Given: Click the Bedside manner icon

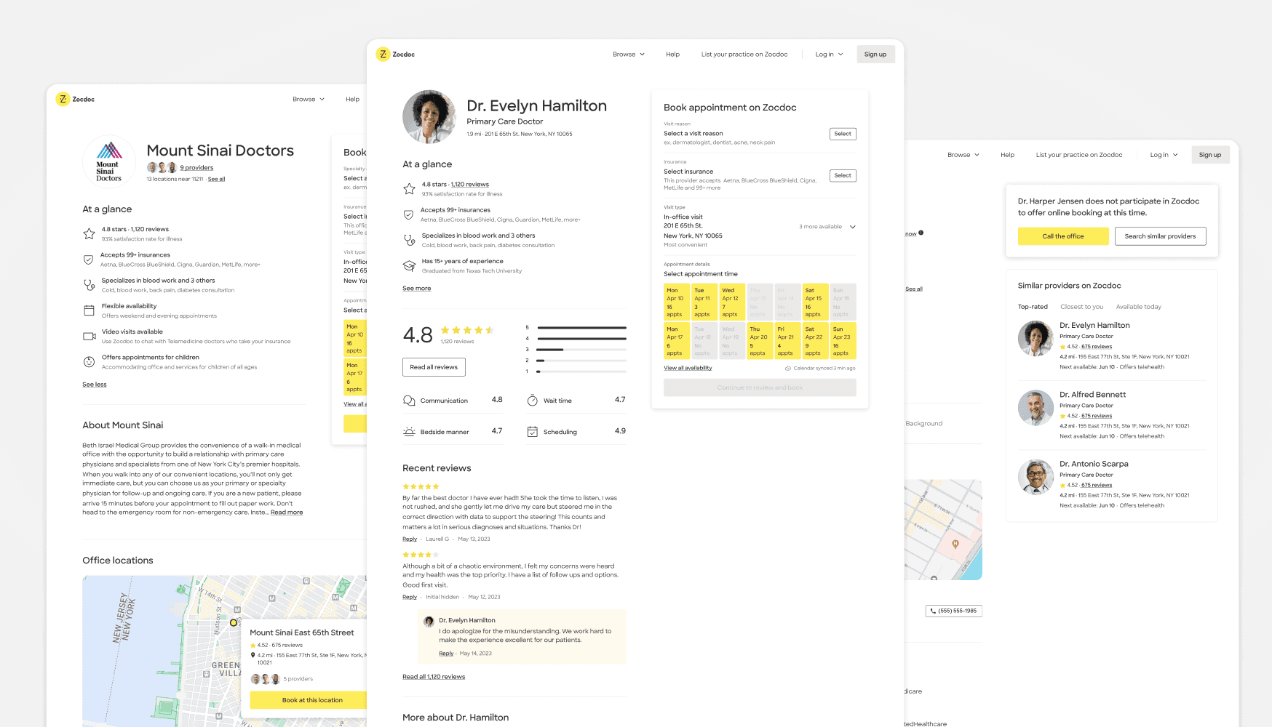Looking at the screenshot, I should [x=409, y=432].
